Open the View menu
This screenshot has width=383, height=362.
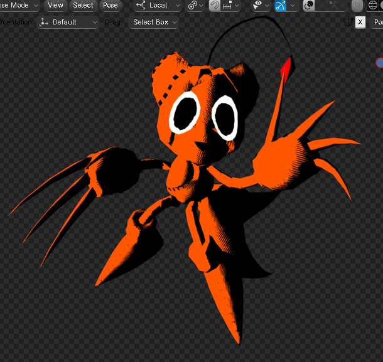[x=55, y=5]
